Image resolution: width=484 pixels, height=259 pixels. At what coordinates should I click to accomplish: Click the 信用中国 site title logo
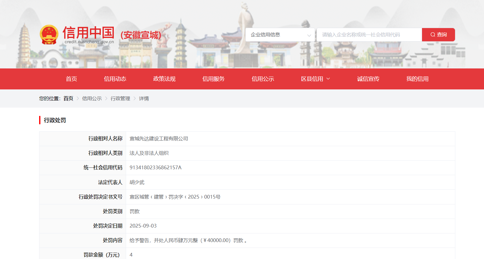click(x=88, y=33)
